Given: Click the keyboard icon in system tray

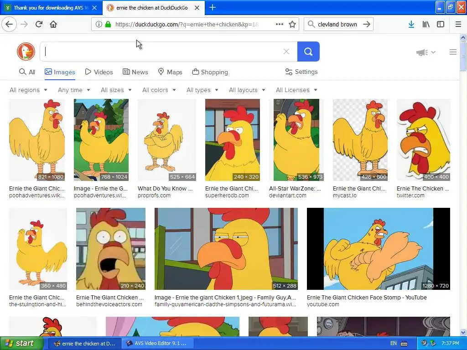Looking at the screenshot, I should click(404, 344).
